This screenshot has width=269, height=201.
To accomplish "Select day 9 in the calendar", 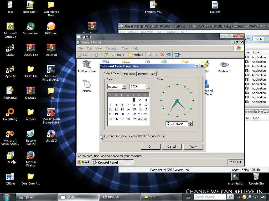I will click(140, 105).
